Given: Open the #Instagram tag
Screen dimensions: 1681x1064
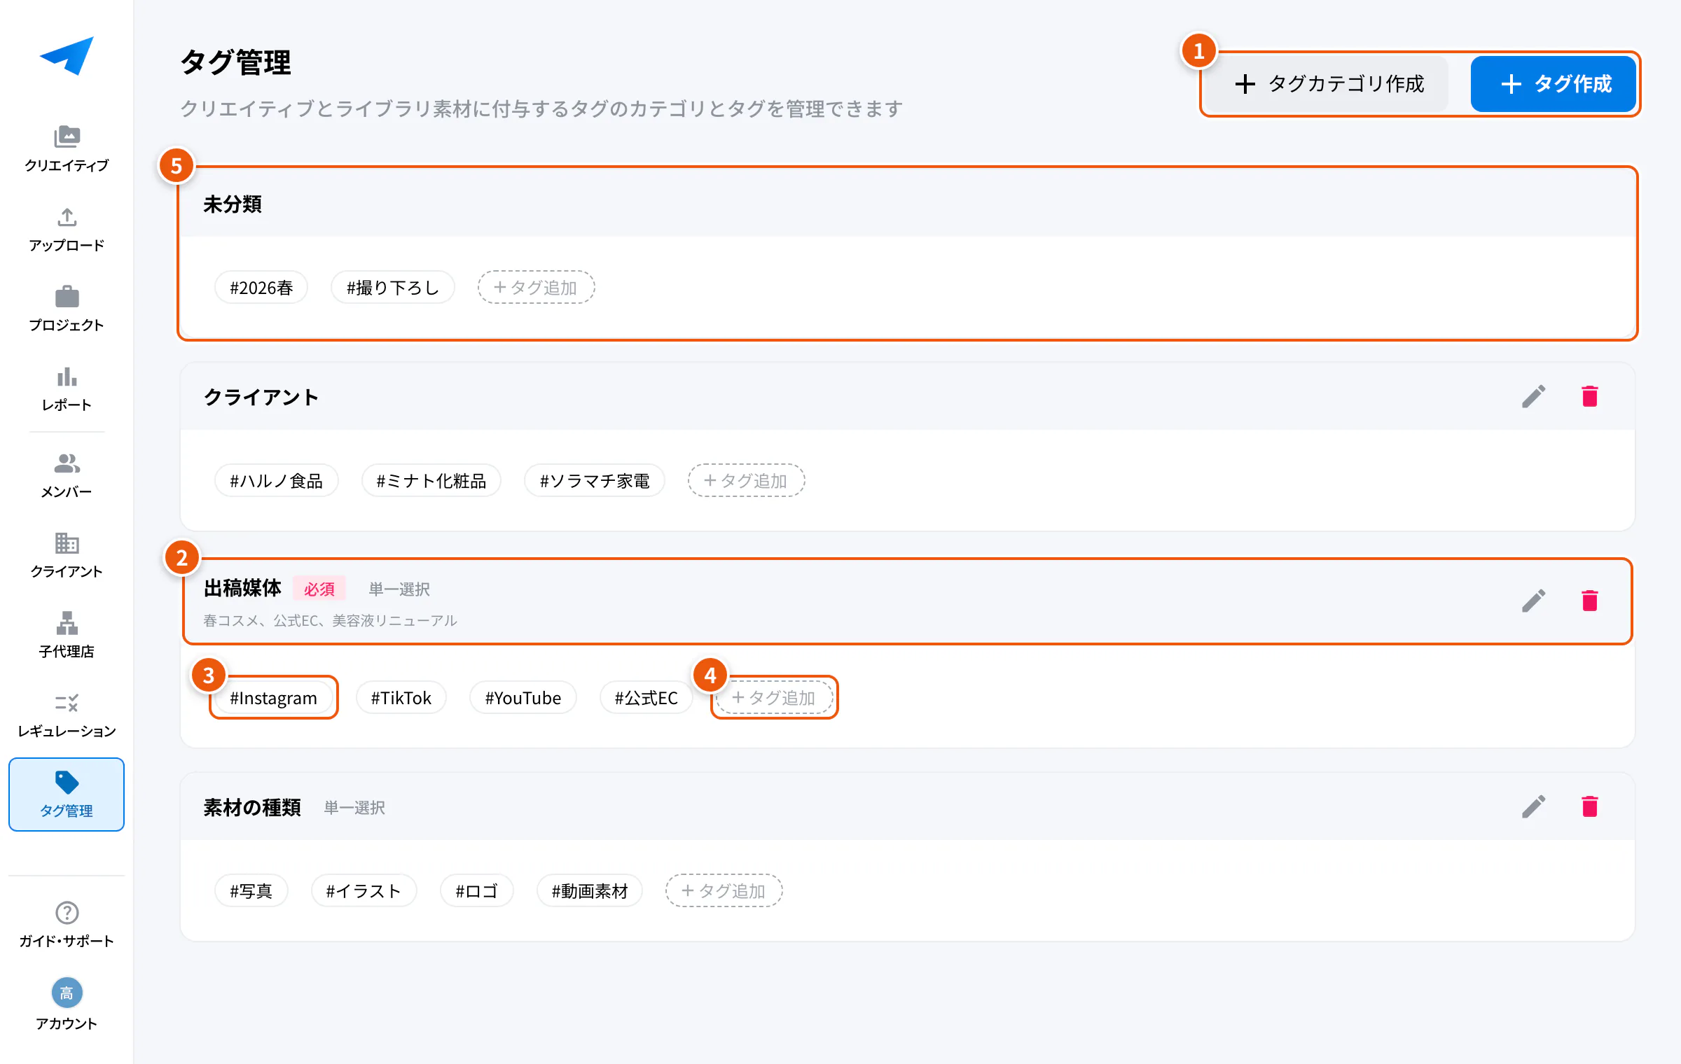Looking at the screenshot, I should pyautogui.click(x=274, y=697).
